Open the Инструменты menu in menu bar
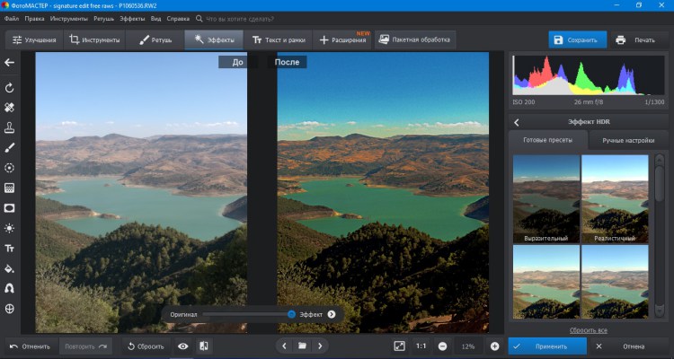The height and width of the screenshot is (359, 674). [69, 19]
